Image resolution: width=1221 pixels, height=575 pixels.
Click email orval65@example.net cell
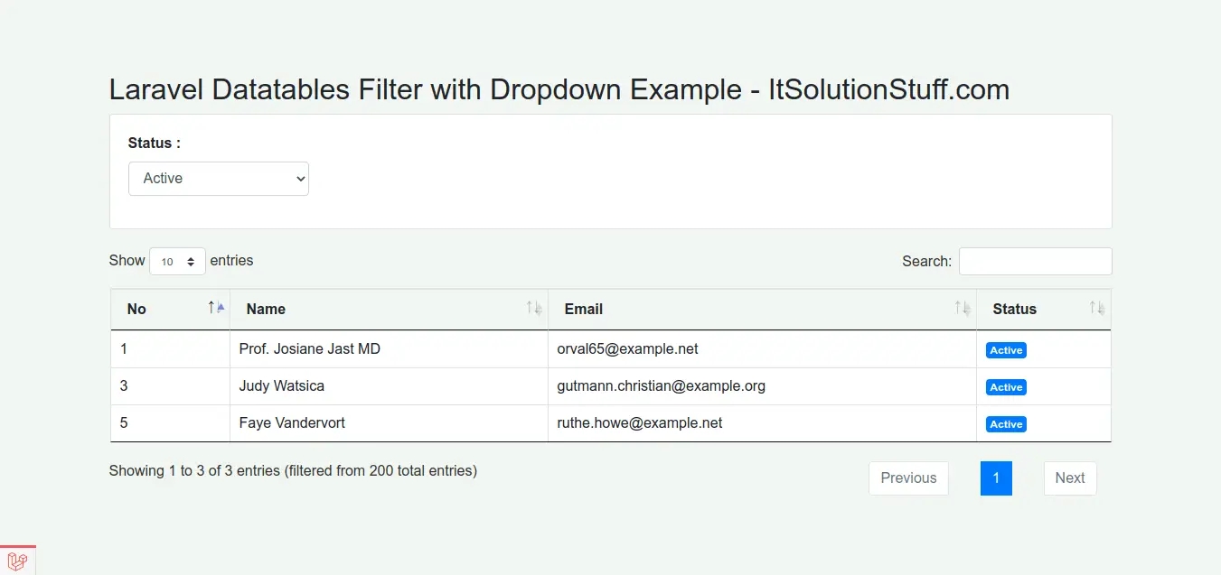627,349
